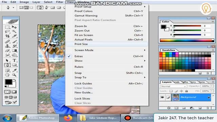Select the History Brush tool
Image resolution: width=217 pixels, height=122 pixels.
click(x=14, y=46)
